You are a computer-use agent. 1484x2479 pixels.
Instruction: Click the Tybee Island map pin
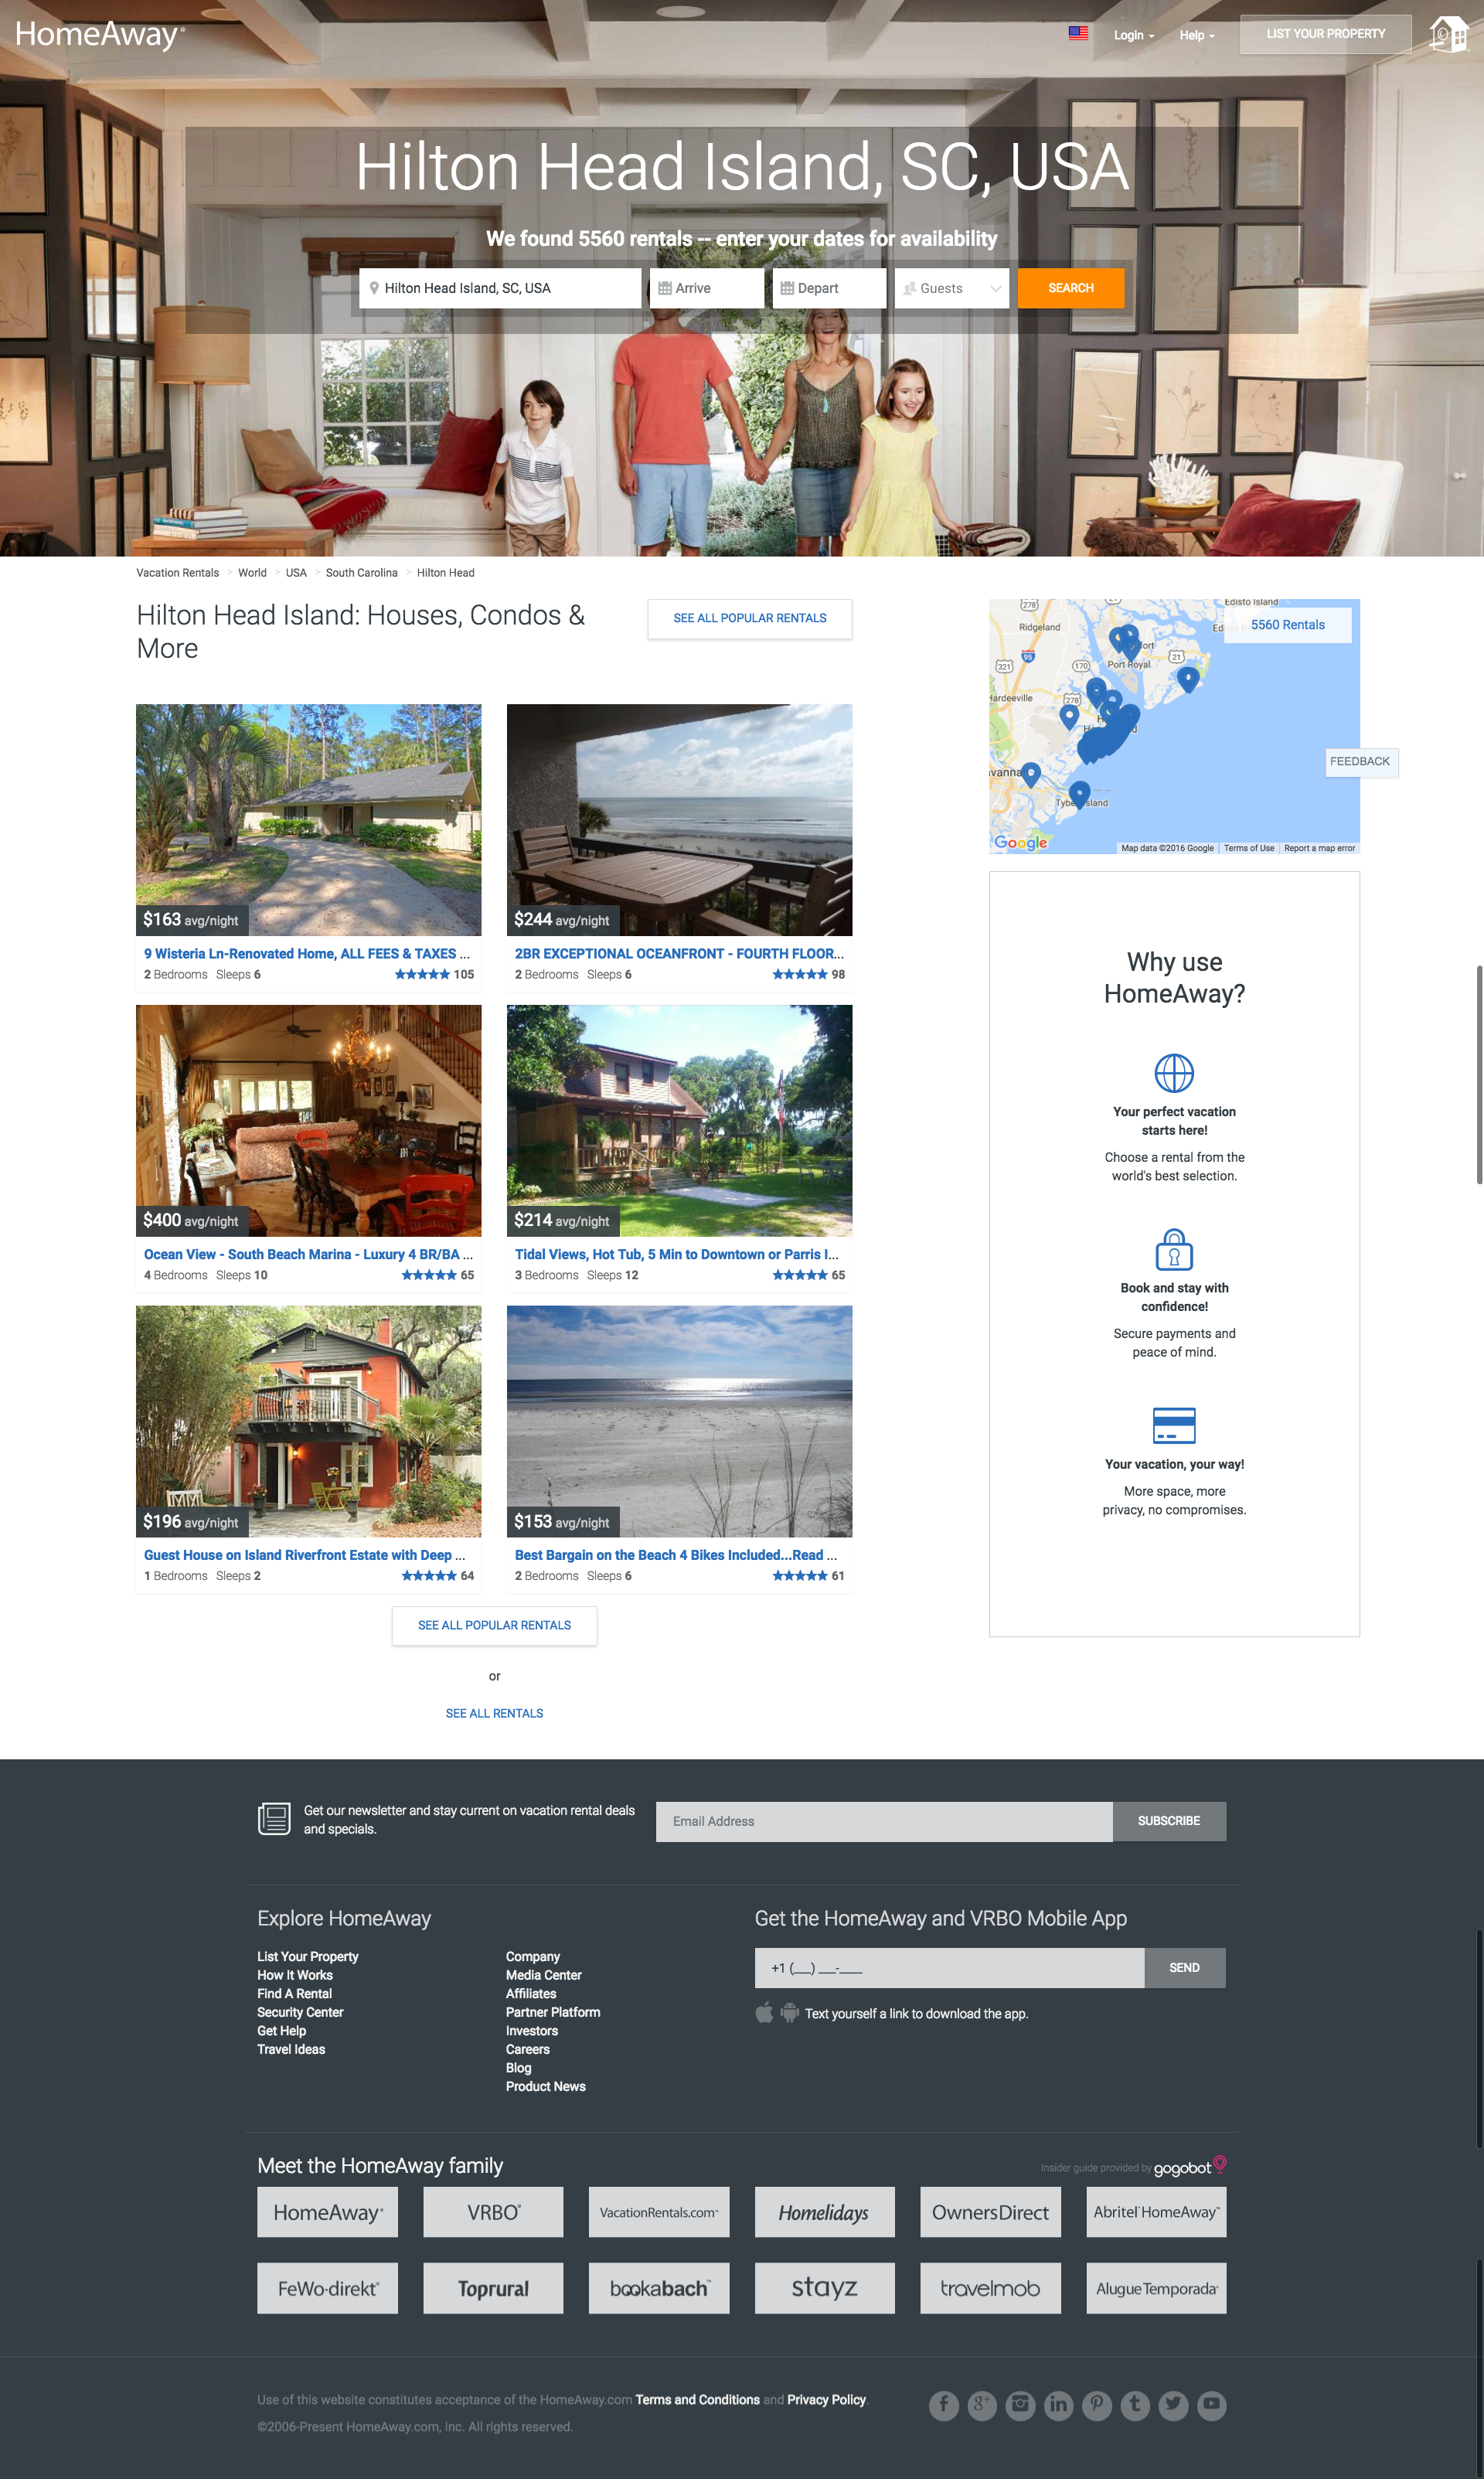click(1079, 794)
